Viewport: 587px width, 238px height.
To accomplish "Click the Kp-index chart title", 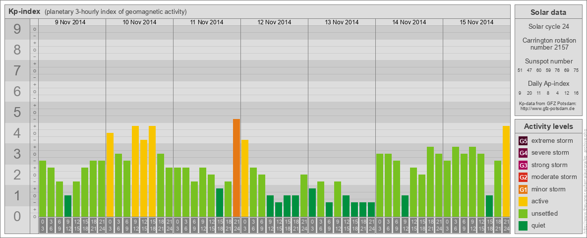I will pos(24,11).
